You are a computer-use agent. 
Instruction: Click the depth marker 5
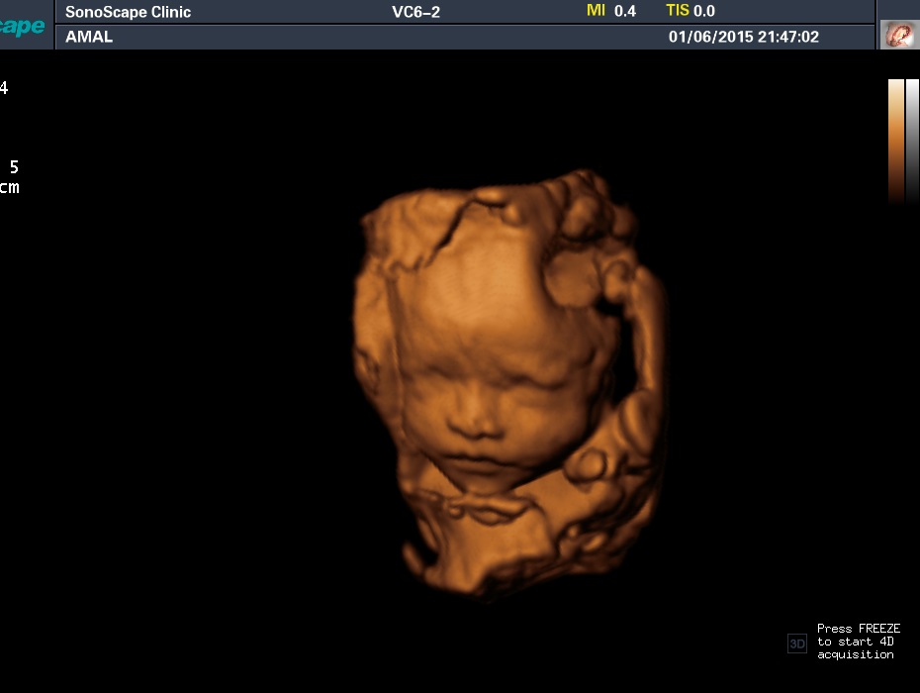coord(14,167)
